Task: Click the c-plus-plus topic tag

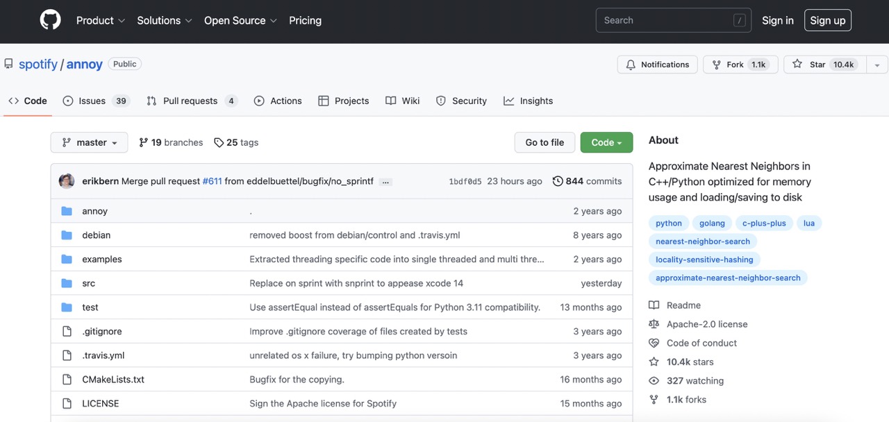Action: tap(764, 223)
